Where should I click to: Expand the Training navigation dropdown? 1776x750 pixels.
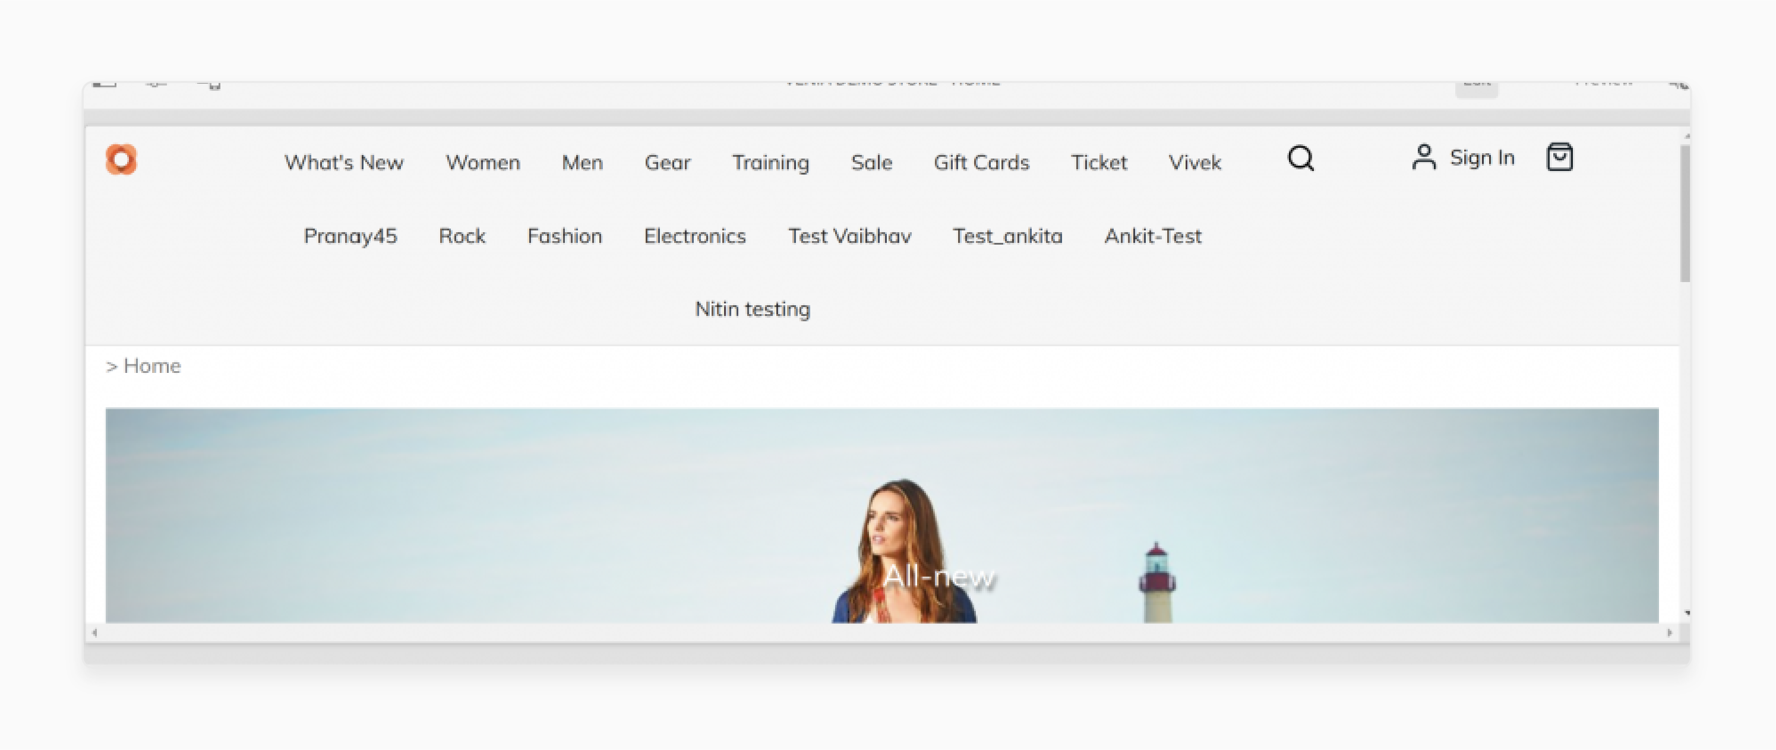[x=770, y=160]
